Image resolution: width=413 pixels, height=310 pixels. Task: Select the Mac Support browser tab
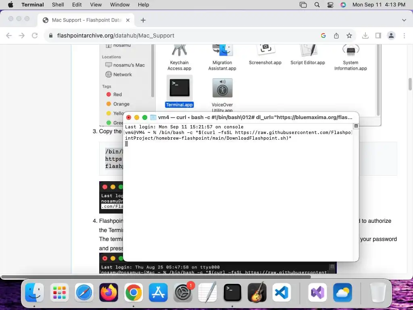pos(86,20)
